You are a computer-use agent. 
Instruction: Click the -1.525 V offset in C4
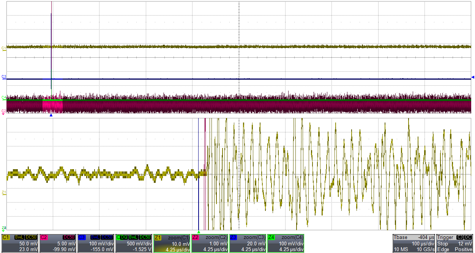(x=143, y=249)
